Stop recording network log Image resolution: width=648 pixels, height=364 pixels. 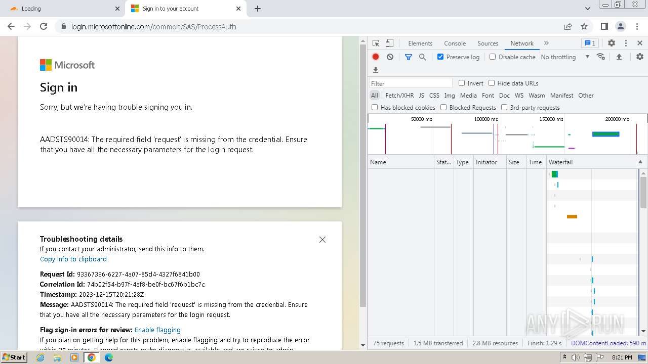pyautogui.click(x=376, y=57)
